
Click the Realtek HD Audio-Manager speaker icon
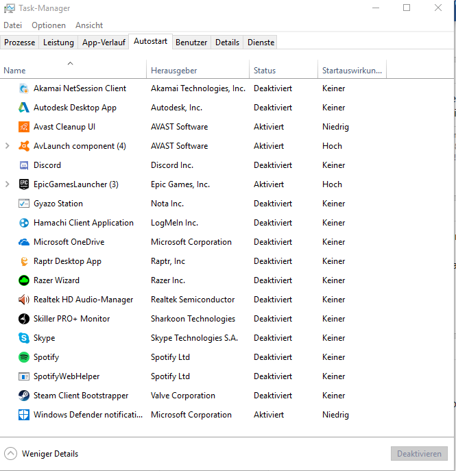click(24, 300)
